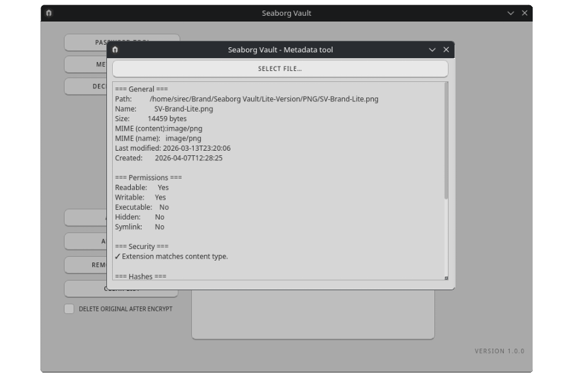
Task: Click the file path line ending SV-Brand-Lite.png
Action: [246, 99]
